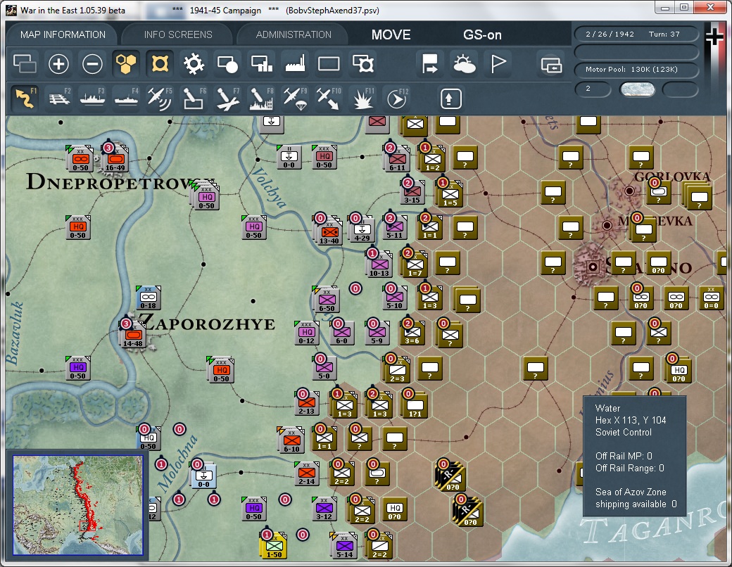Image resolution: width=732 pixels, height=567 pixels.
Task: Click the GS-on status label
Action: 482,34
